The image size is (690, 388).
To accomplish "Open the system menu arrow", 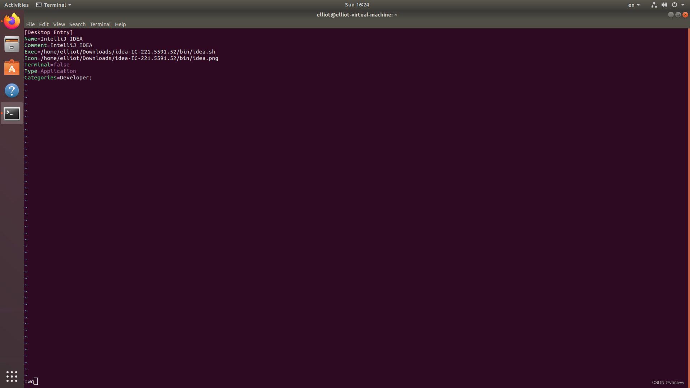I will tap(683, 5).
